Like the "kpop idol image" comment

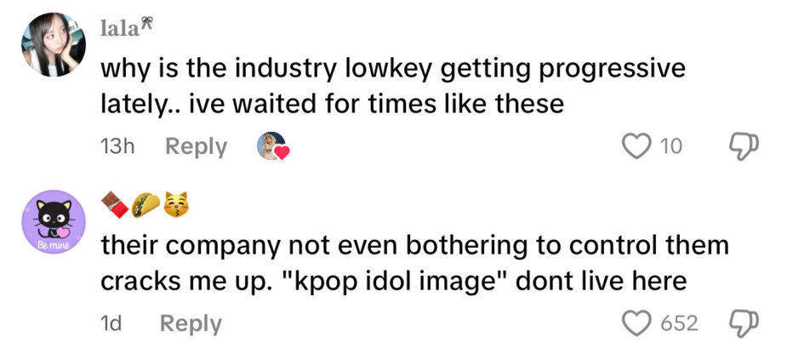[636, 323]
